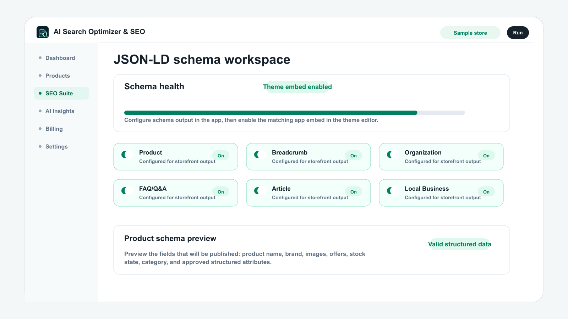568x319 pixels.
Task: Toggle the Breadcrumb schema switch
Action: tap(260, 155)
